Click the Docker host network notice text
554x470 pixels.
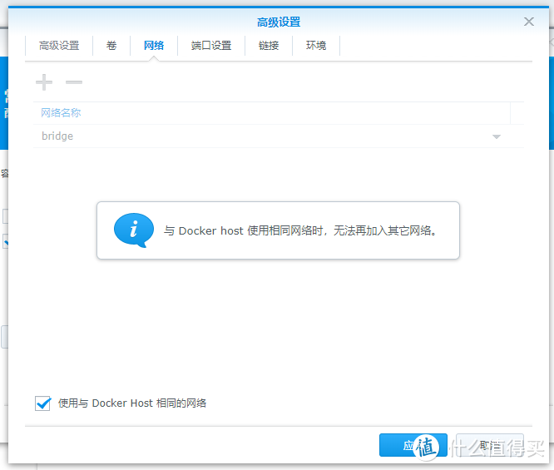click(300, 230)
